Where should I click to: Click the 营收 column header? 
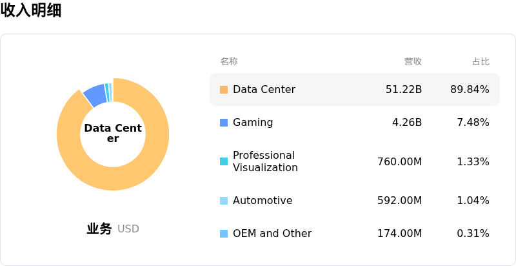pos(413,61)
